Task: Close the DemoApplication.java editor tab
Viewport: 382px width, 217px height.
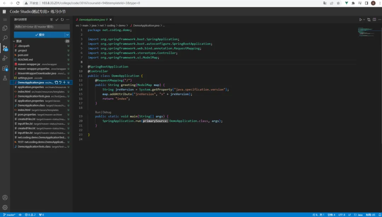Action: point(111,20)
